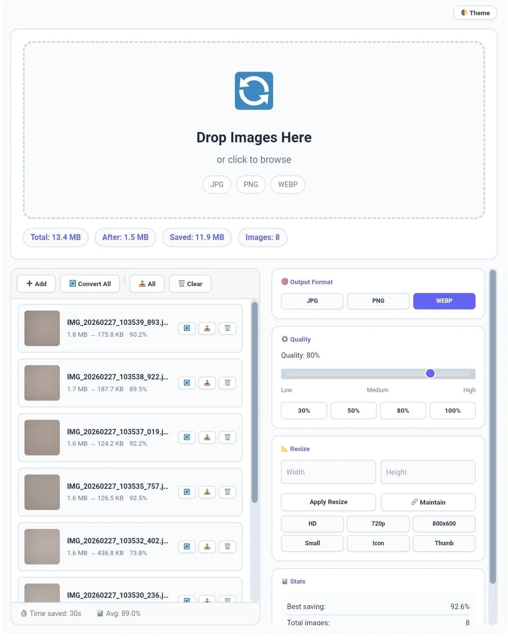
Task: Click the Width input field
Action: pyautogui.click(x=328, y=472)
